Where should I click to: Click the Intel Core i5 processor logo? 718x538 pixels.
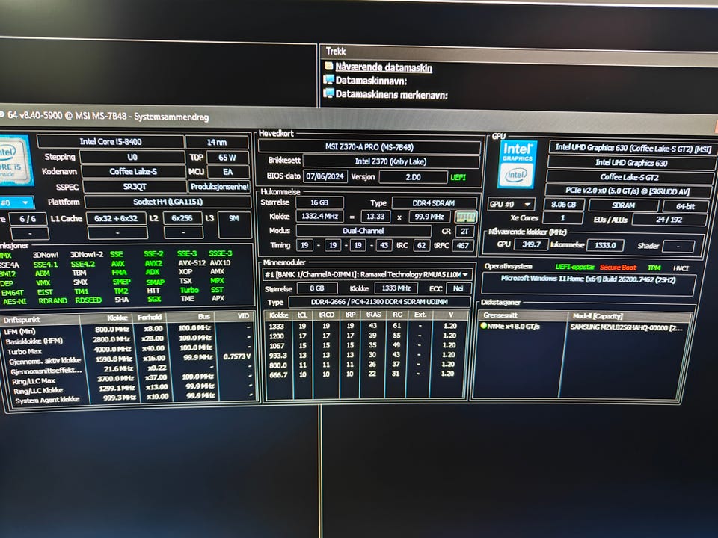[x=15, y=161]
